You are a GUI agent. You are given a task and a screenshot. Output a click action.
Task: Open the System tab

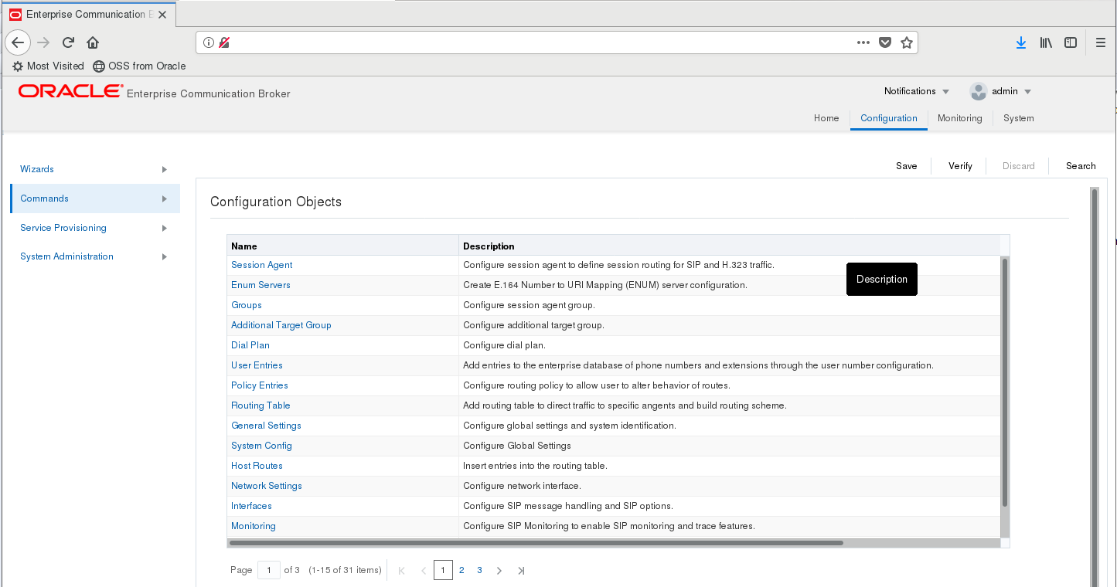pyautogui.click(x=1018, y=118)
